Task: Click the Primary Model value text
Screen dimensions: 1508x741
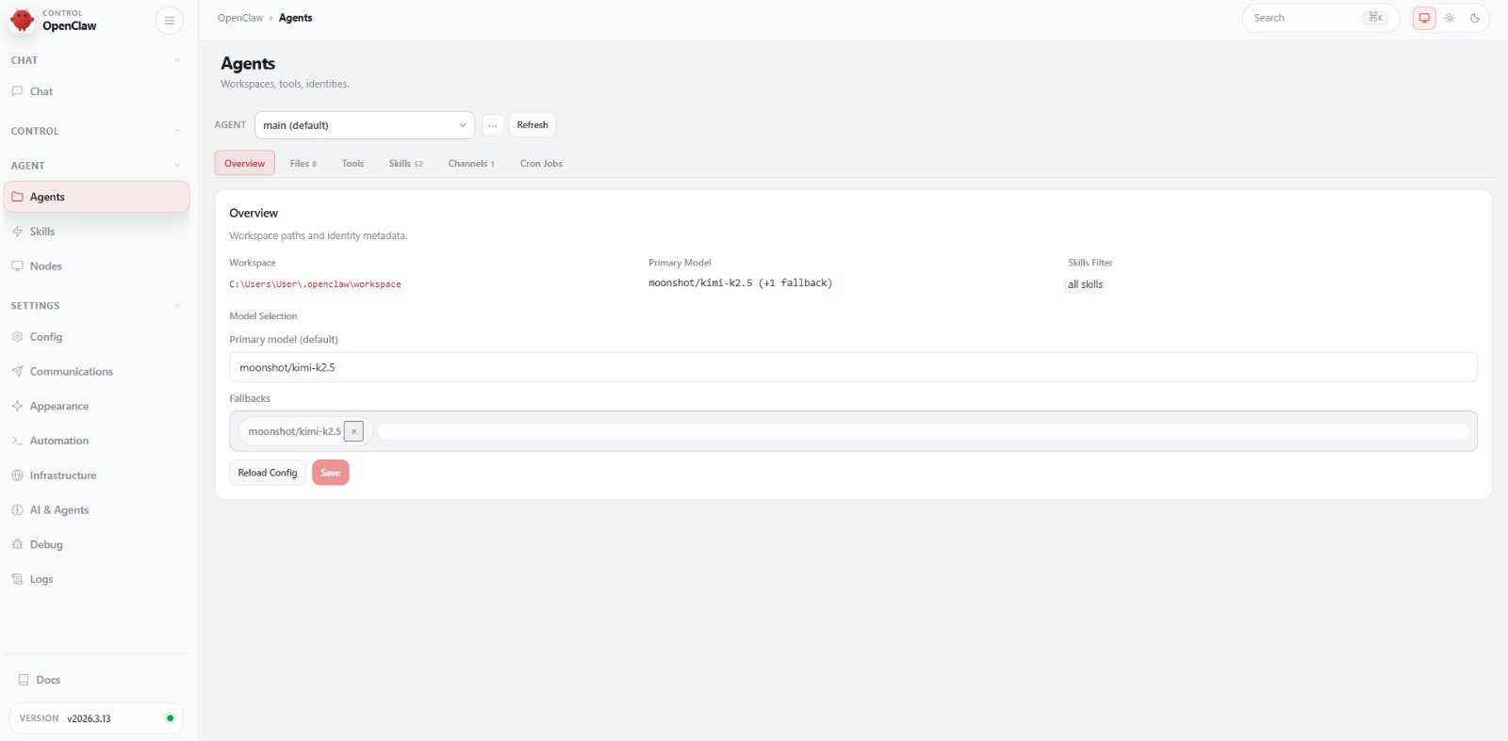Action: 740,283
